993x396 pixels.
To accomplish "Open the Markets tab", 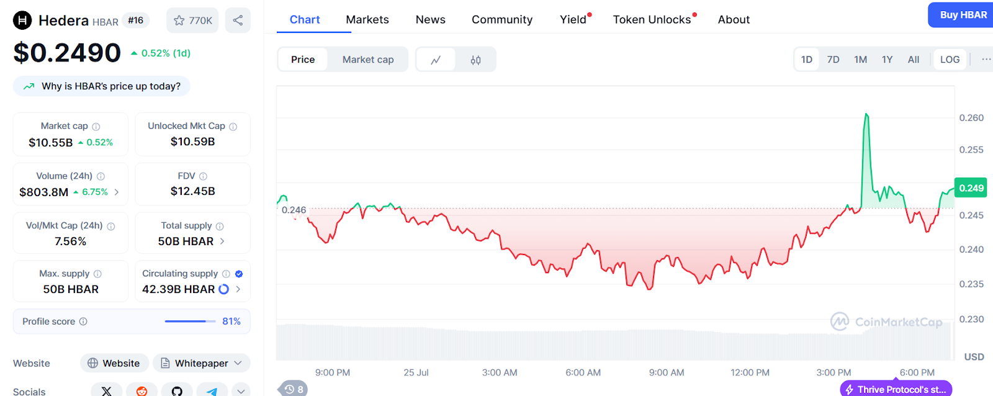I will pyautogui.click(x=367, y=19).
